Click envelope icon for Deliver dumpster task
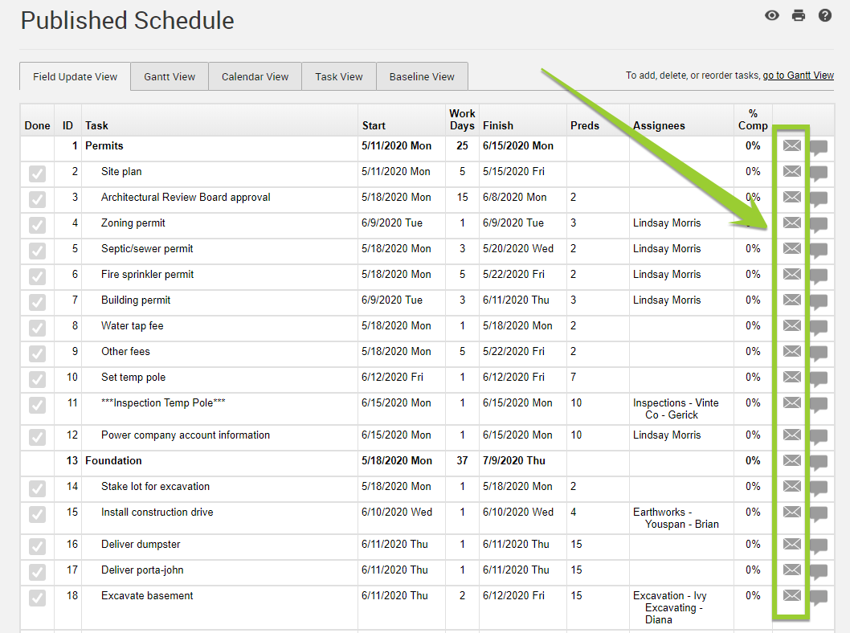Screen dimensions: 850x633 (x=792, y=544)
